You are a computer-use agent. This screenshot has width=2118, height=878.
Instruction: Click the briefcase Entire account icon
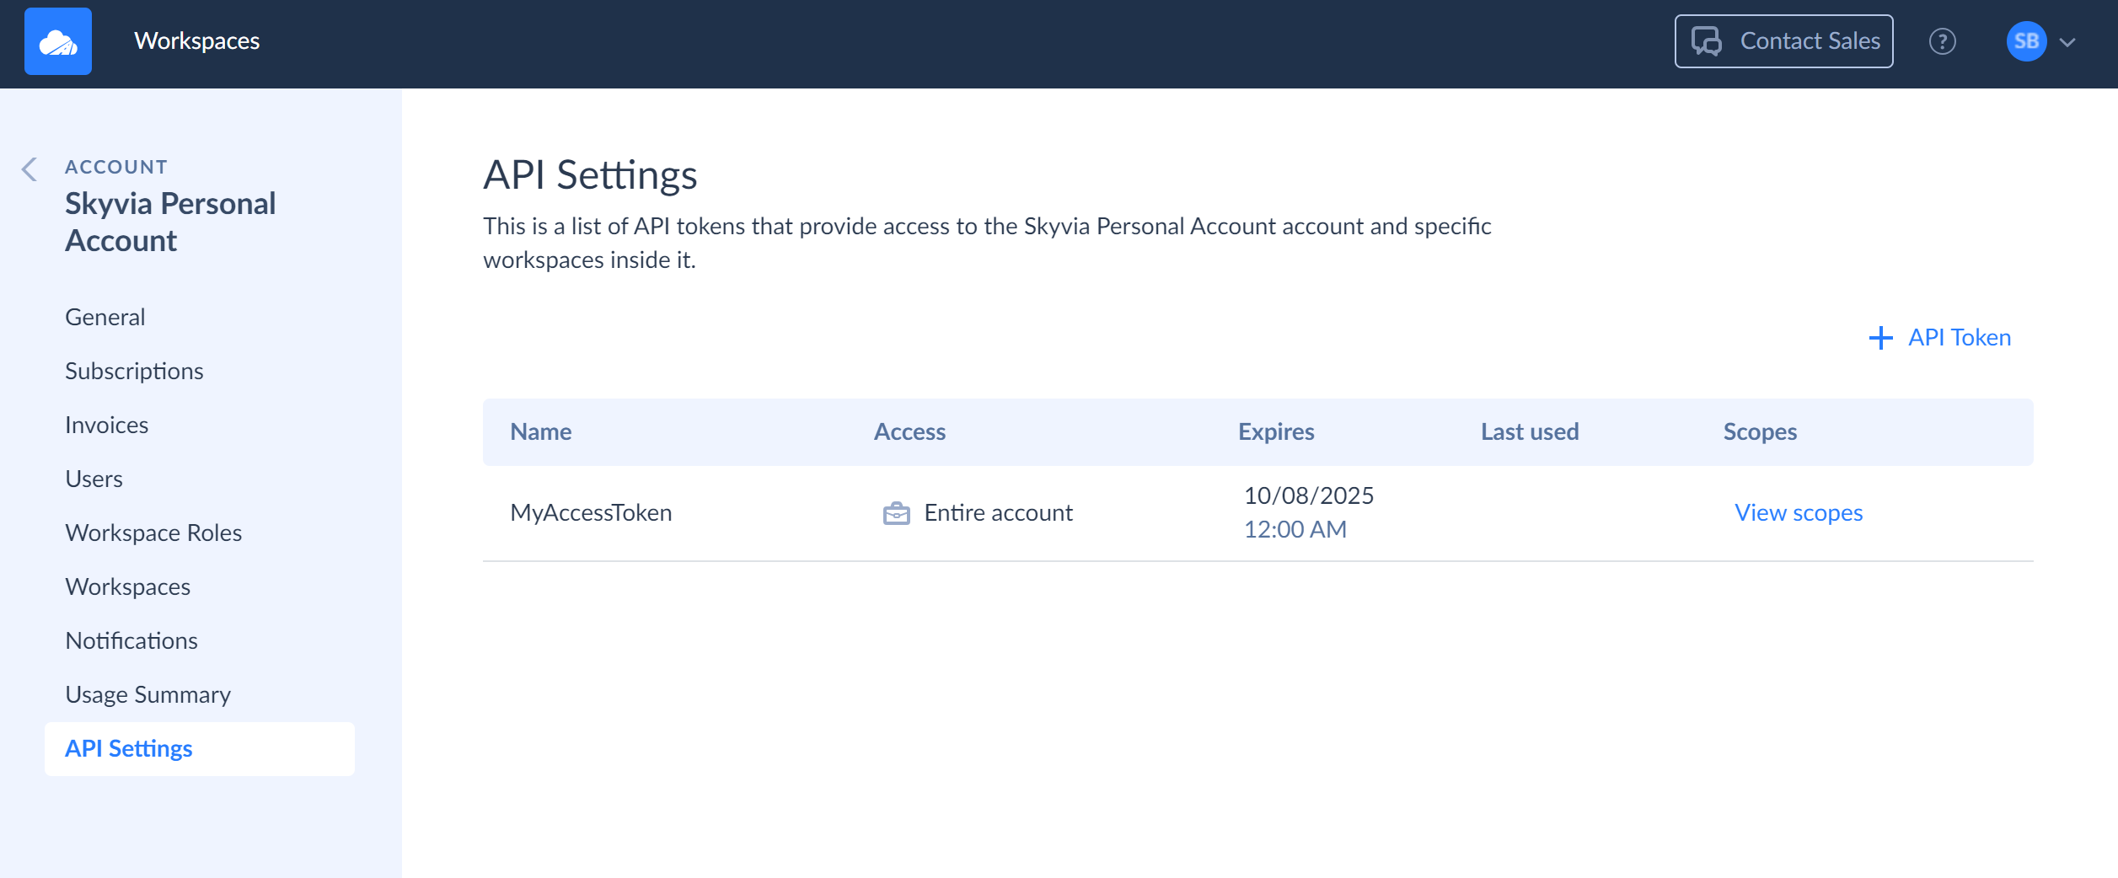point(896,513)
